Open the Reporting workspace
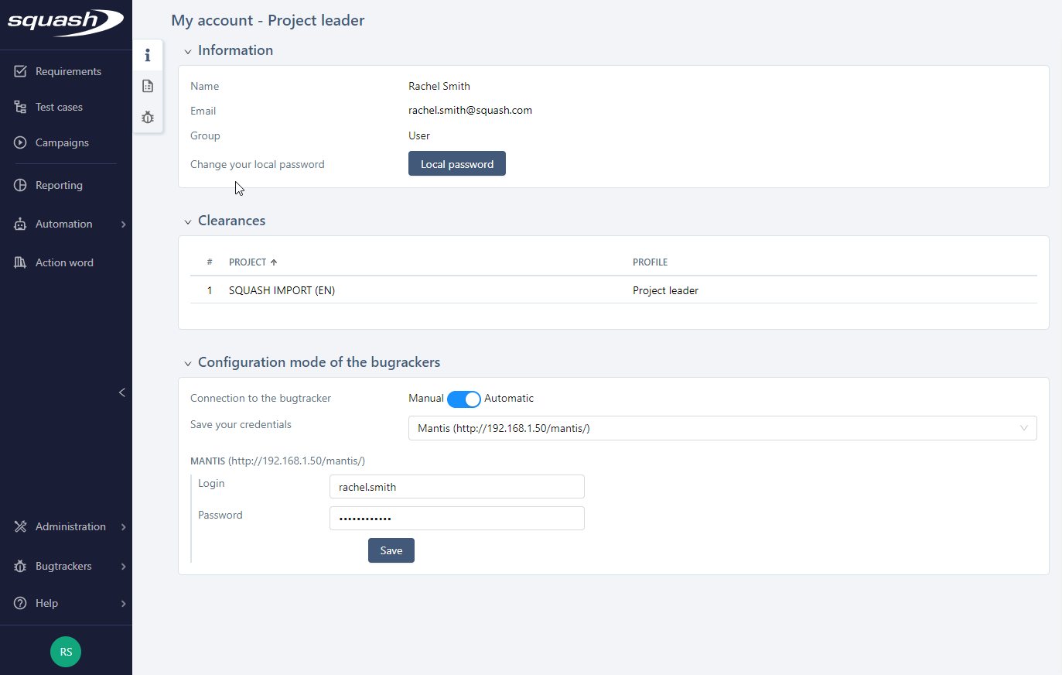This screenshot has height=675, width=1062. point(59,185)
